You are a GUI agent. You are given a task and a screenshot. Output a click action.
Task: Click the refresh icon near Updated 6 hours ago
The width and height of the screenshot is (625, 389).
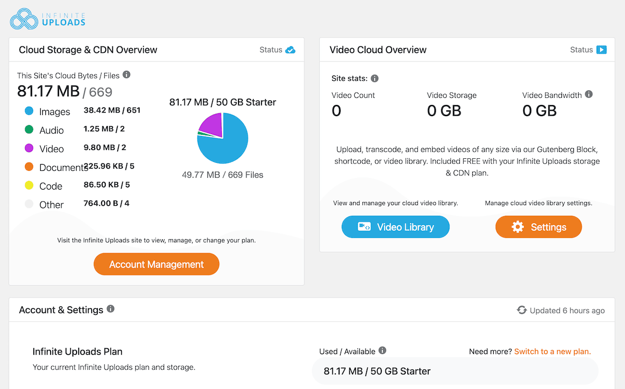pyautogui.click(x=522, y=310)
